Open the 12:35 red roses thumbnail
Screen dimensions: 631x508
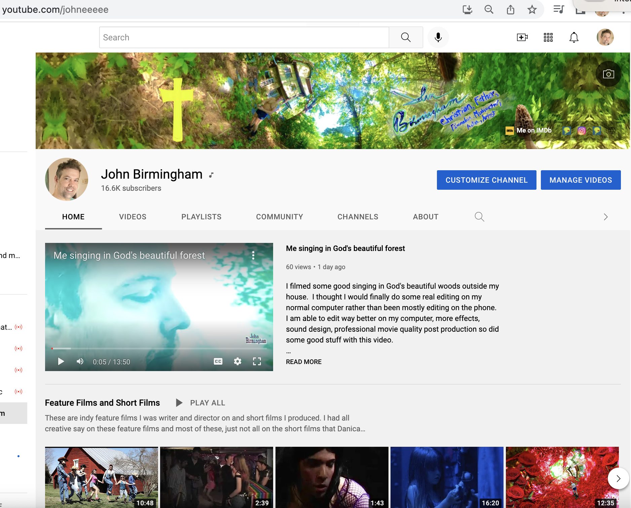click(562, 477)
